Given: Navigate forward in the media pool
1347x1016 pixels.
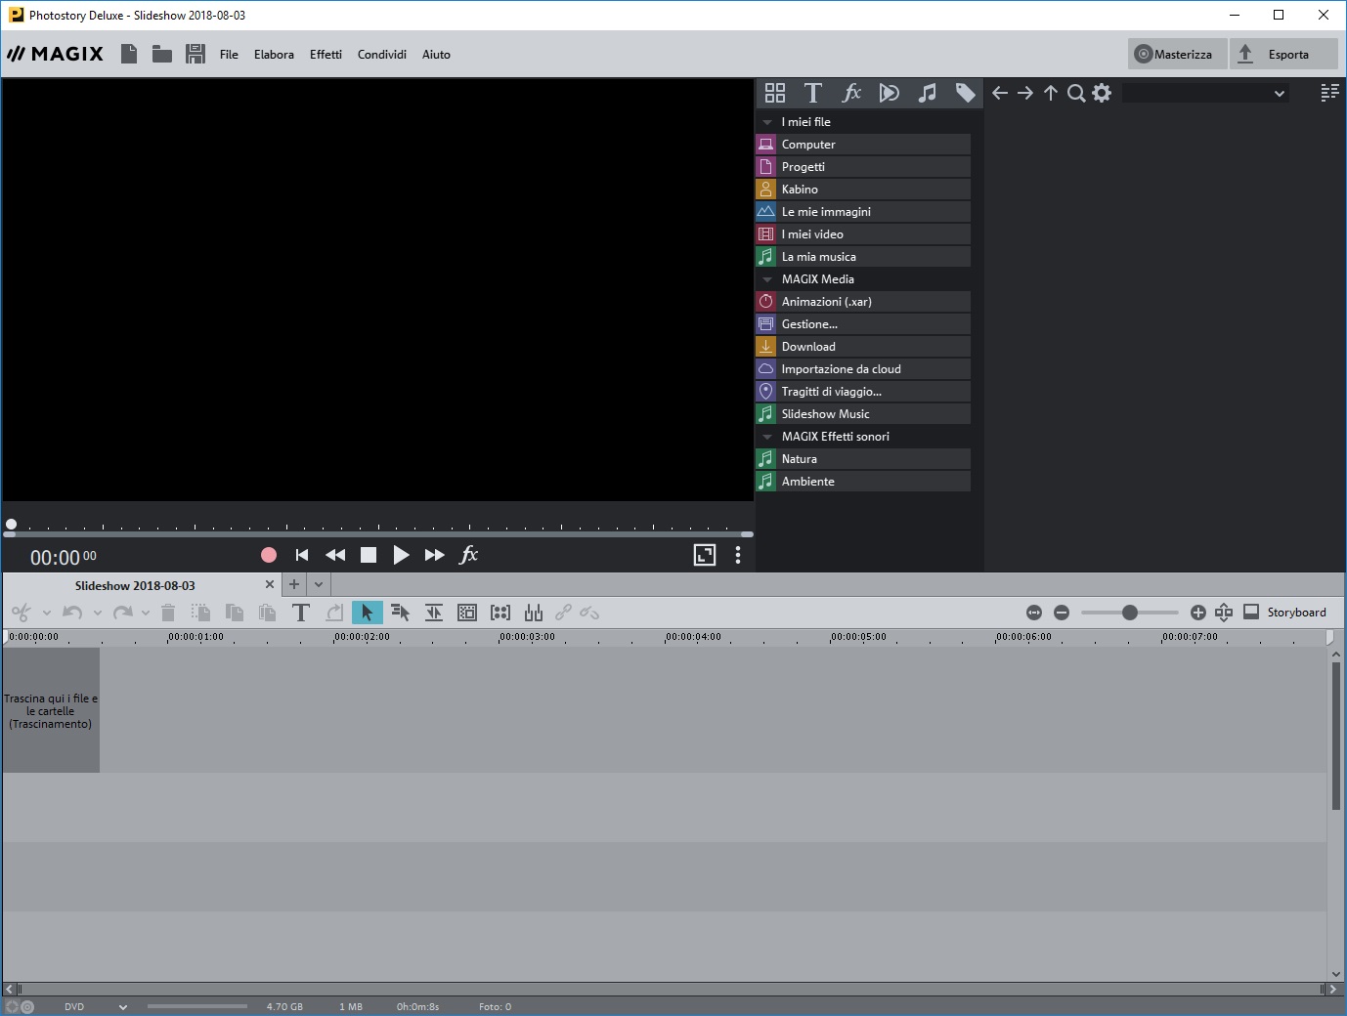Looking at the screenshot, I should pyautogui.click(x=1025, y=93).
